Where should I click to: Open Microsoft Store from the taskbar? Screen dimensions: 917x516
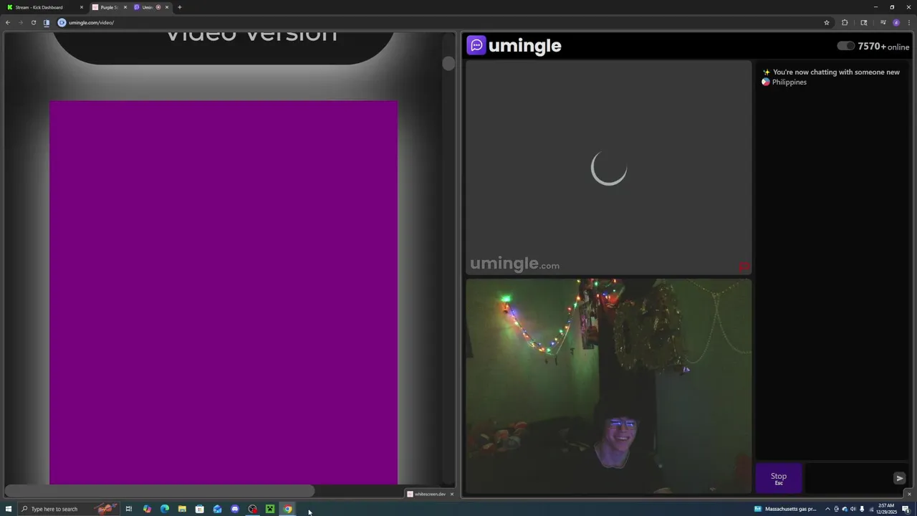[200, 509]
